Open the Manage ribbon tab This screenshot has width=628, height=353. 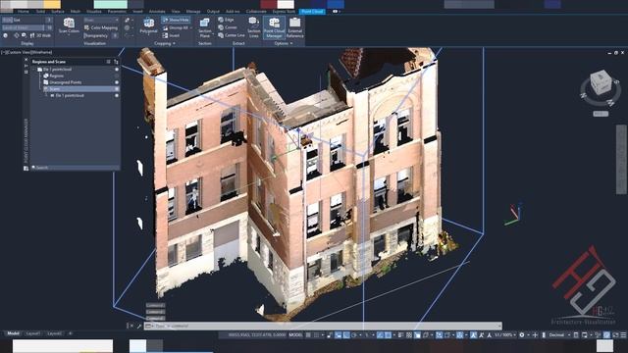pos(193,12)
